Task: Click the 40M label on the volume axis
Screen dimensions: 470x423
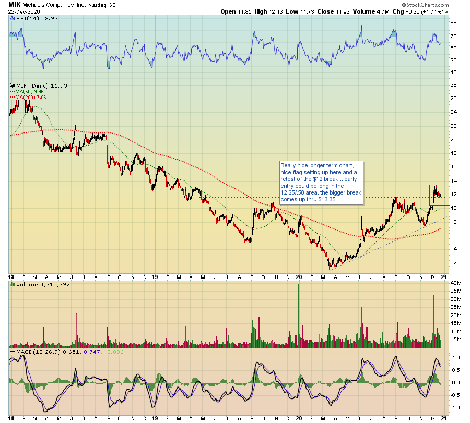Action: [x=455, y=283]
